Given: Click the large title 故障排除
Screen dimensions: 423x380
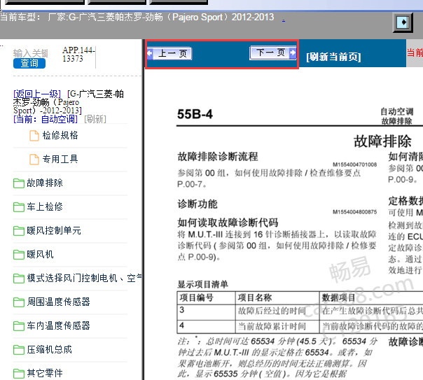Looking at the screenshot, I should (382, 141).
